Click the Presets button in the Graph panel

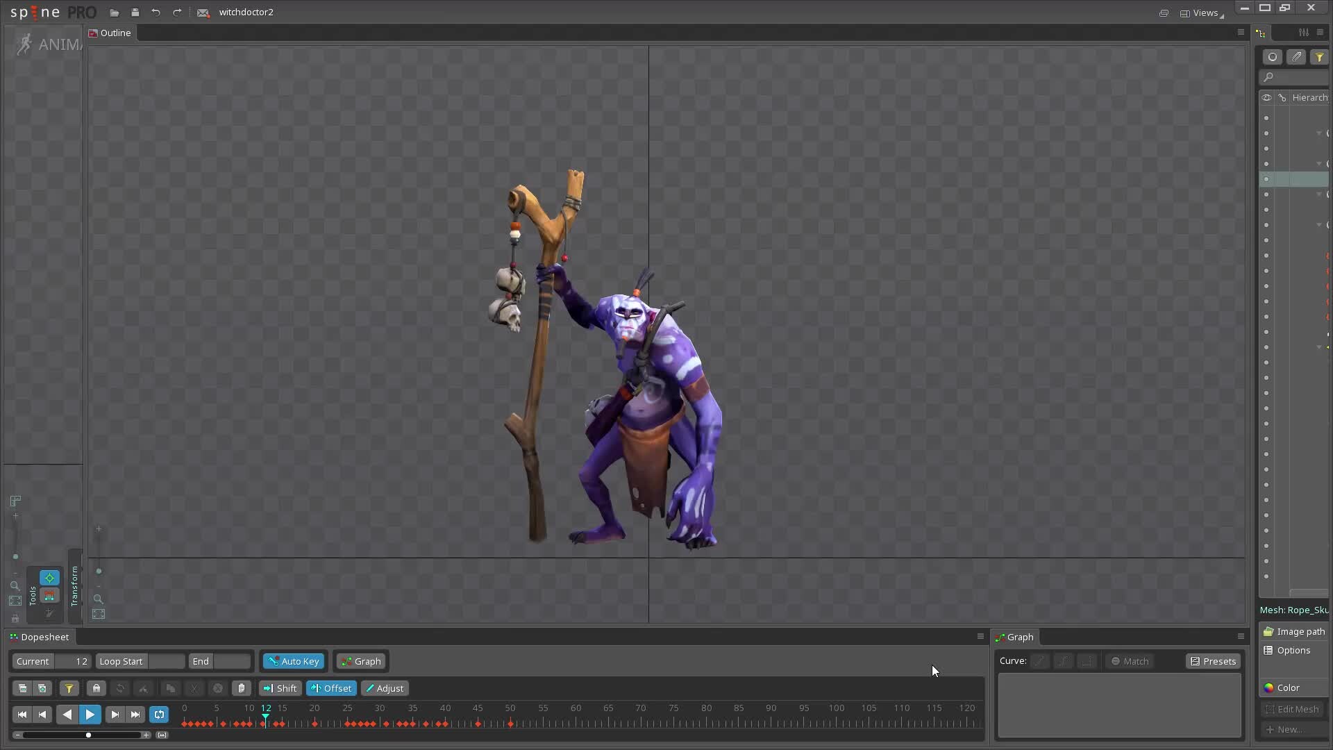coord(1212,661)
